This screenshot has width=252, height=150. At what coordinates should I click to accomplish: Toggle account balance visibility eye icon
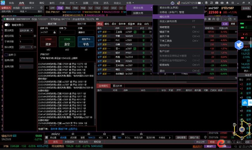97,19
